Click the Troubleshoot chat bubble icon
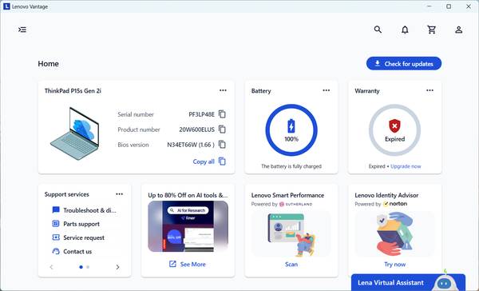479x291 pixels. point(56,210)
